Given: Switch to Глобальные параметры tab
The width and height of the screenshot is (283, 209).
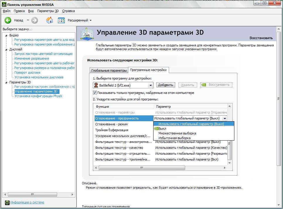Looking at the screenshot, I should (109, 70).
